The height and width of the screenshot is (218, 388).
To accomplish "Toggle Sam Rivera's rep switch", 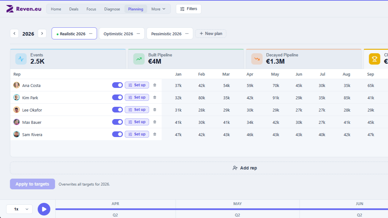I will coord(117,134).
